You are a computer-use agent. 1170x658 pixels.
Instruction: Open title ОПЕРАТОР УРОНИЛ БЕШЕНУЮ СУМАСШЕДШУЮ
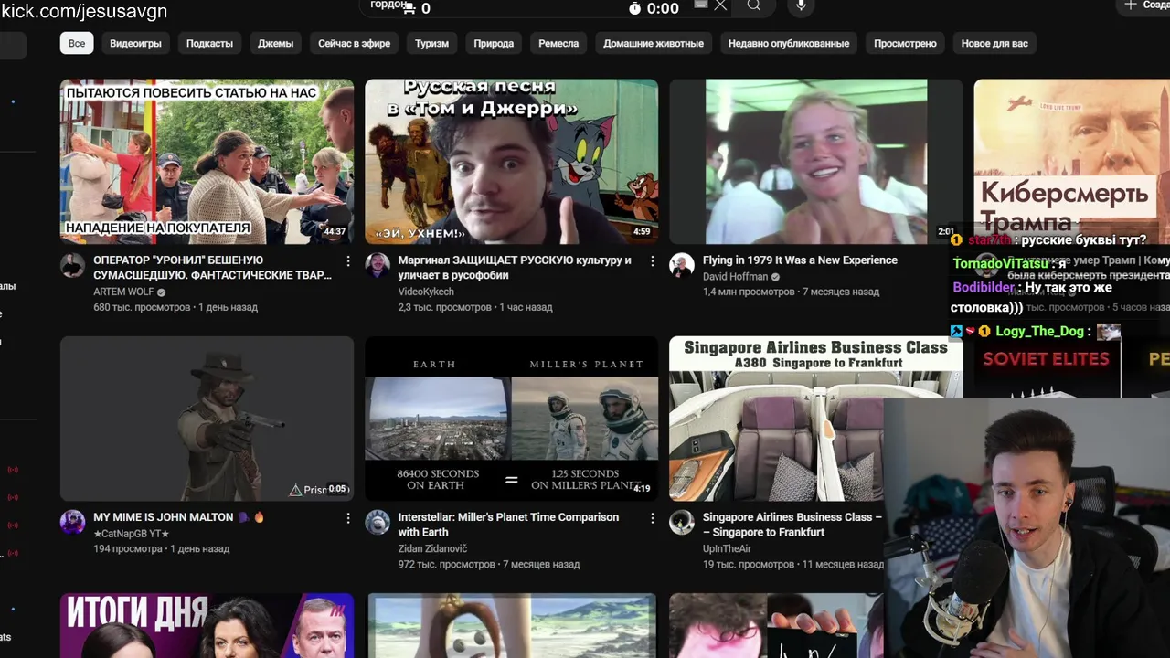coord(214,268)
